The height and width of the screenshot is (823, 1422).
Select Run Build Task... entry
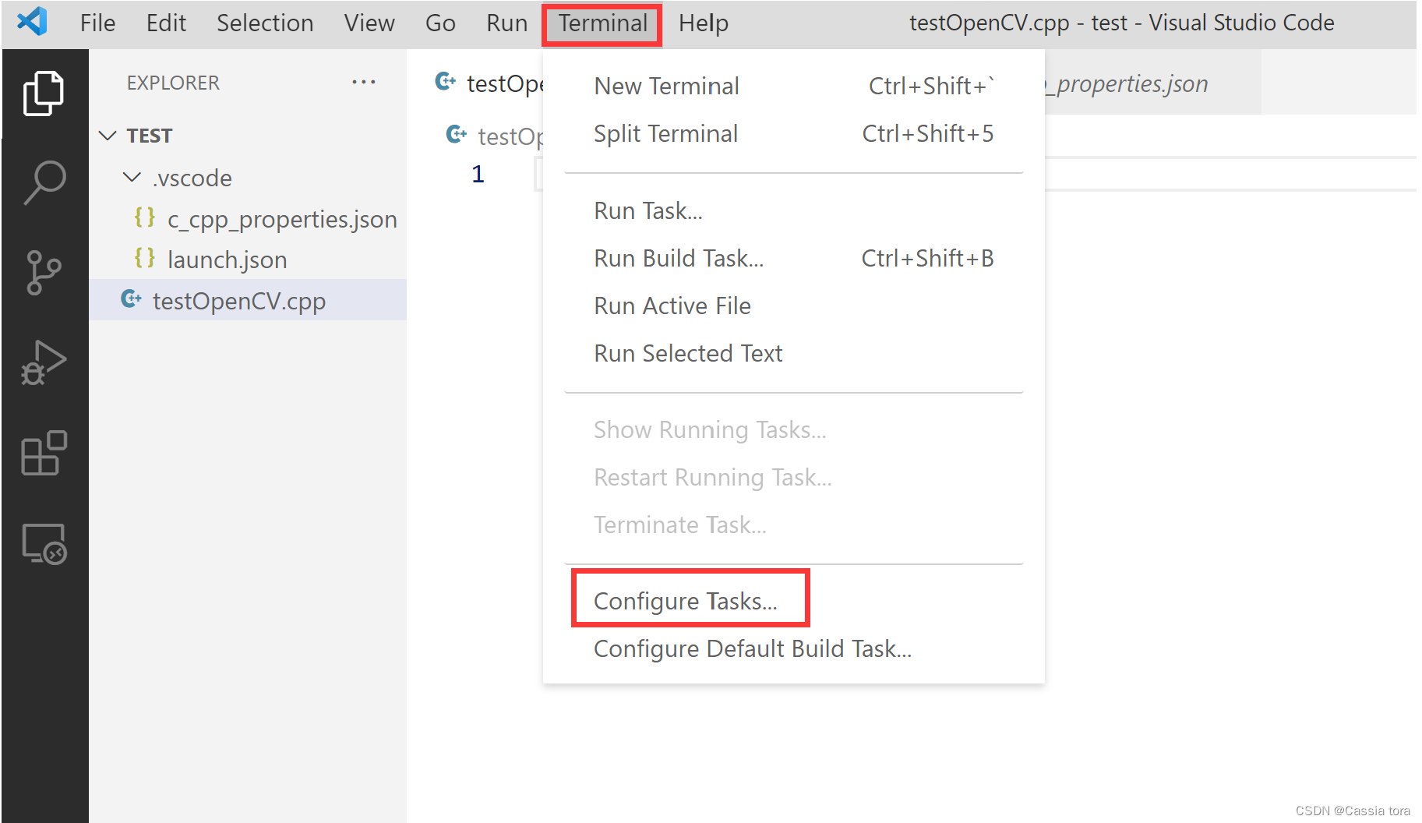pos(793,258)
